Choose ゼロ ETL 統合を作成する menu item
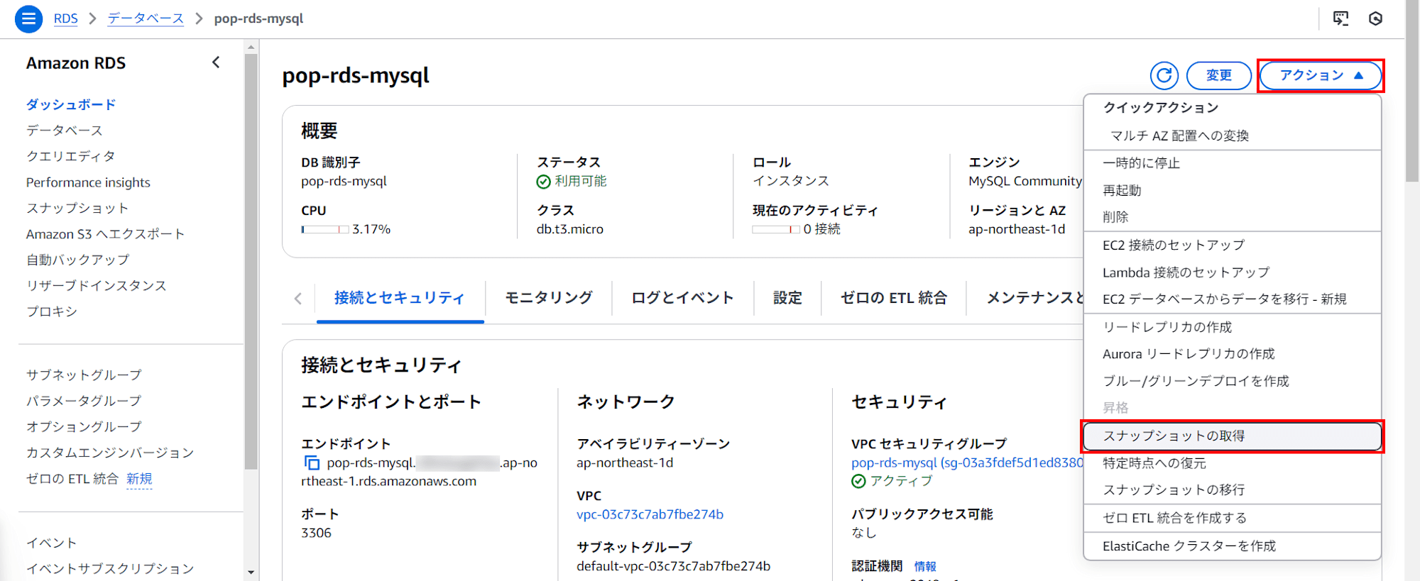This screenshot has height=581, width=1420. (1233, 519)
